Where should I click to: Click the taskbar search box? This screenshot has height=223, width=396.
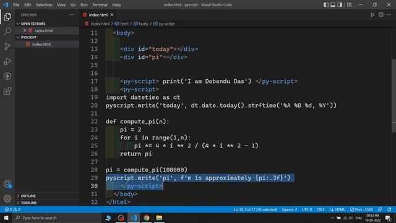57,217
